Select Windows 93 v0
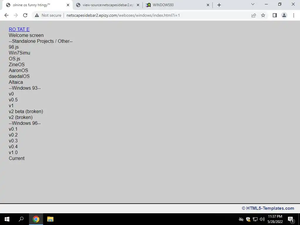Image resolution: width=300 pixels, height=225 pixels. [x=11, y=94]
